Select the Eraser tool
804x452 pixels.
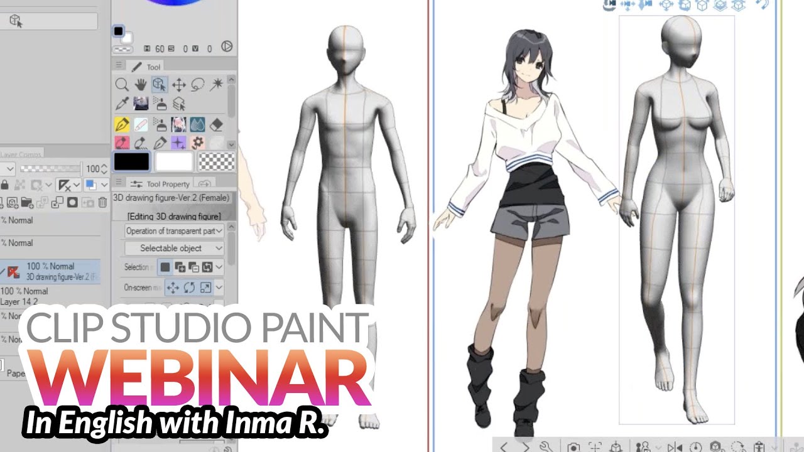(217, 124)
